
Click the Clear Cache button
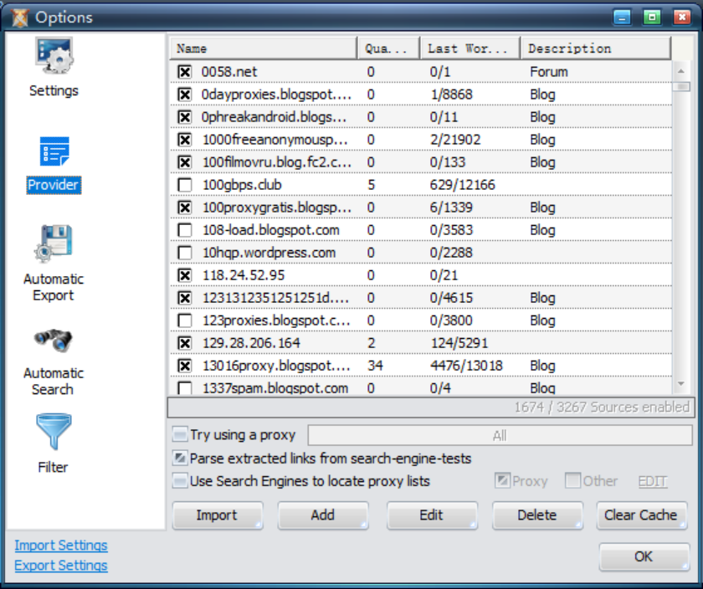(x=642, y=515)
